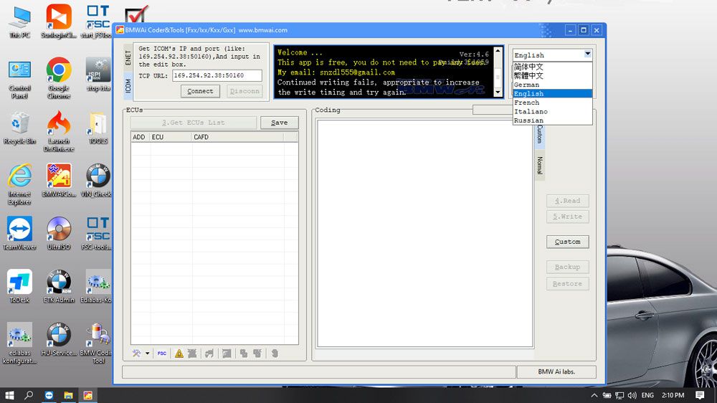The width and height of the screenshot is (717, 403).
Task: Select the highlighted English list entry
Action: [x=552, y=94]
